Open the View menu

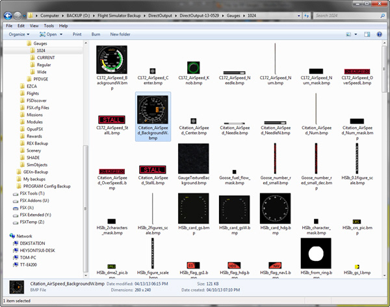34,26
